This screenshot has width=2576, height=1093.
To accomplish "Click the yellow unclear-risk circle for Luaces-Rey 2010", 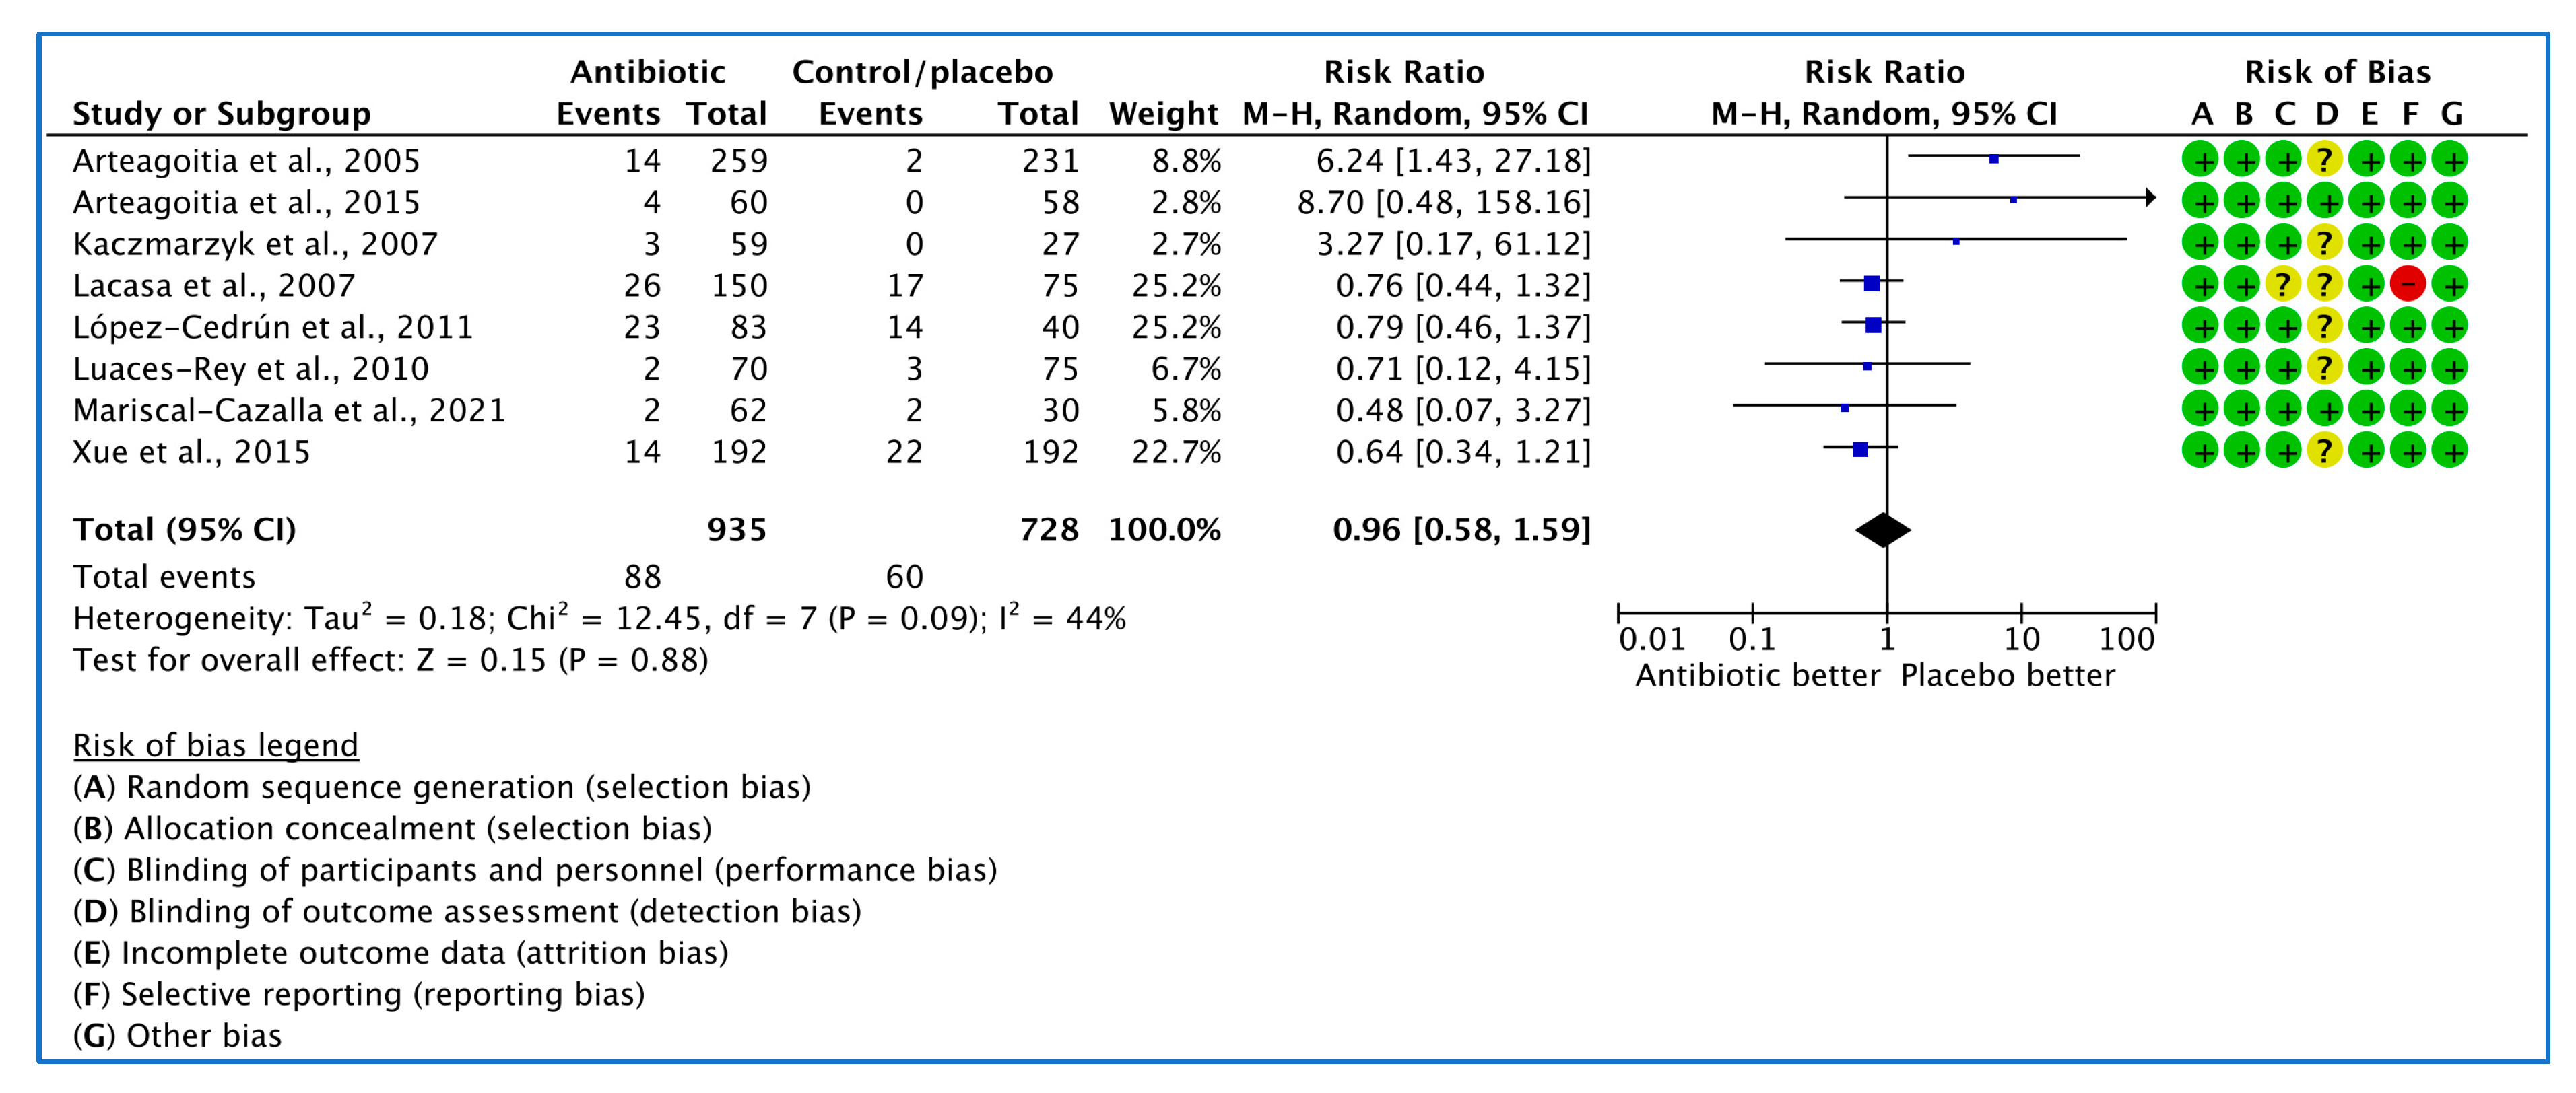I will [x=2325, y=367].
